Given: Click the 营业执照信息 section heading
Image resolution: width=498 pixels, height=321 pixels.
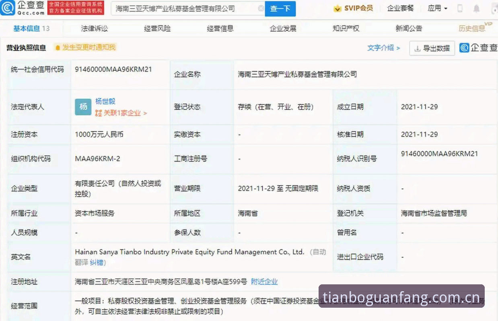Looking at the screenshot, I should coord(26,48).
